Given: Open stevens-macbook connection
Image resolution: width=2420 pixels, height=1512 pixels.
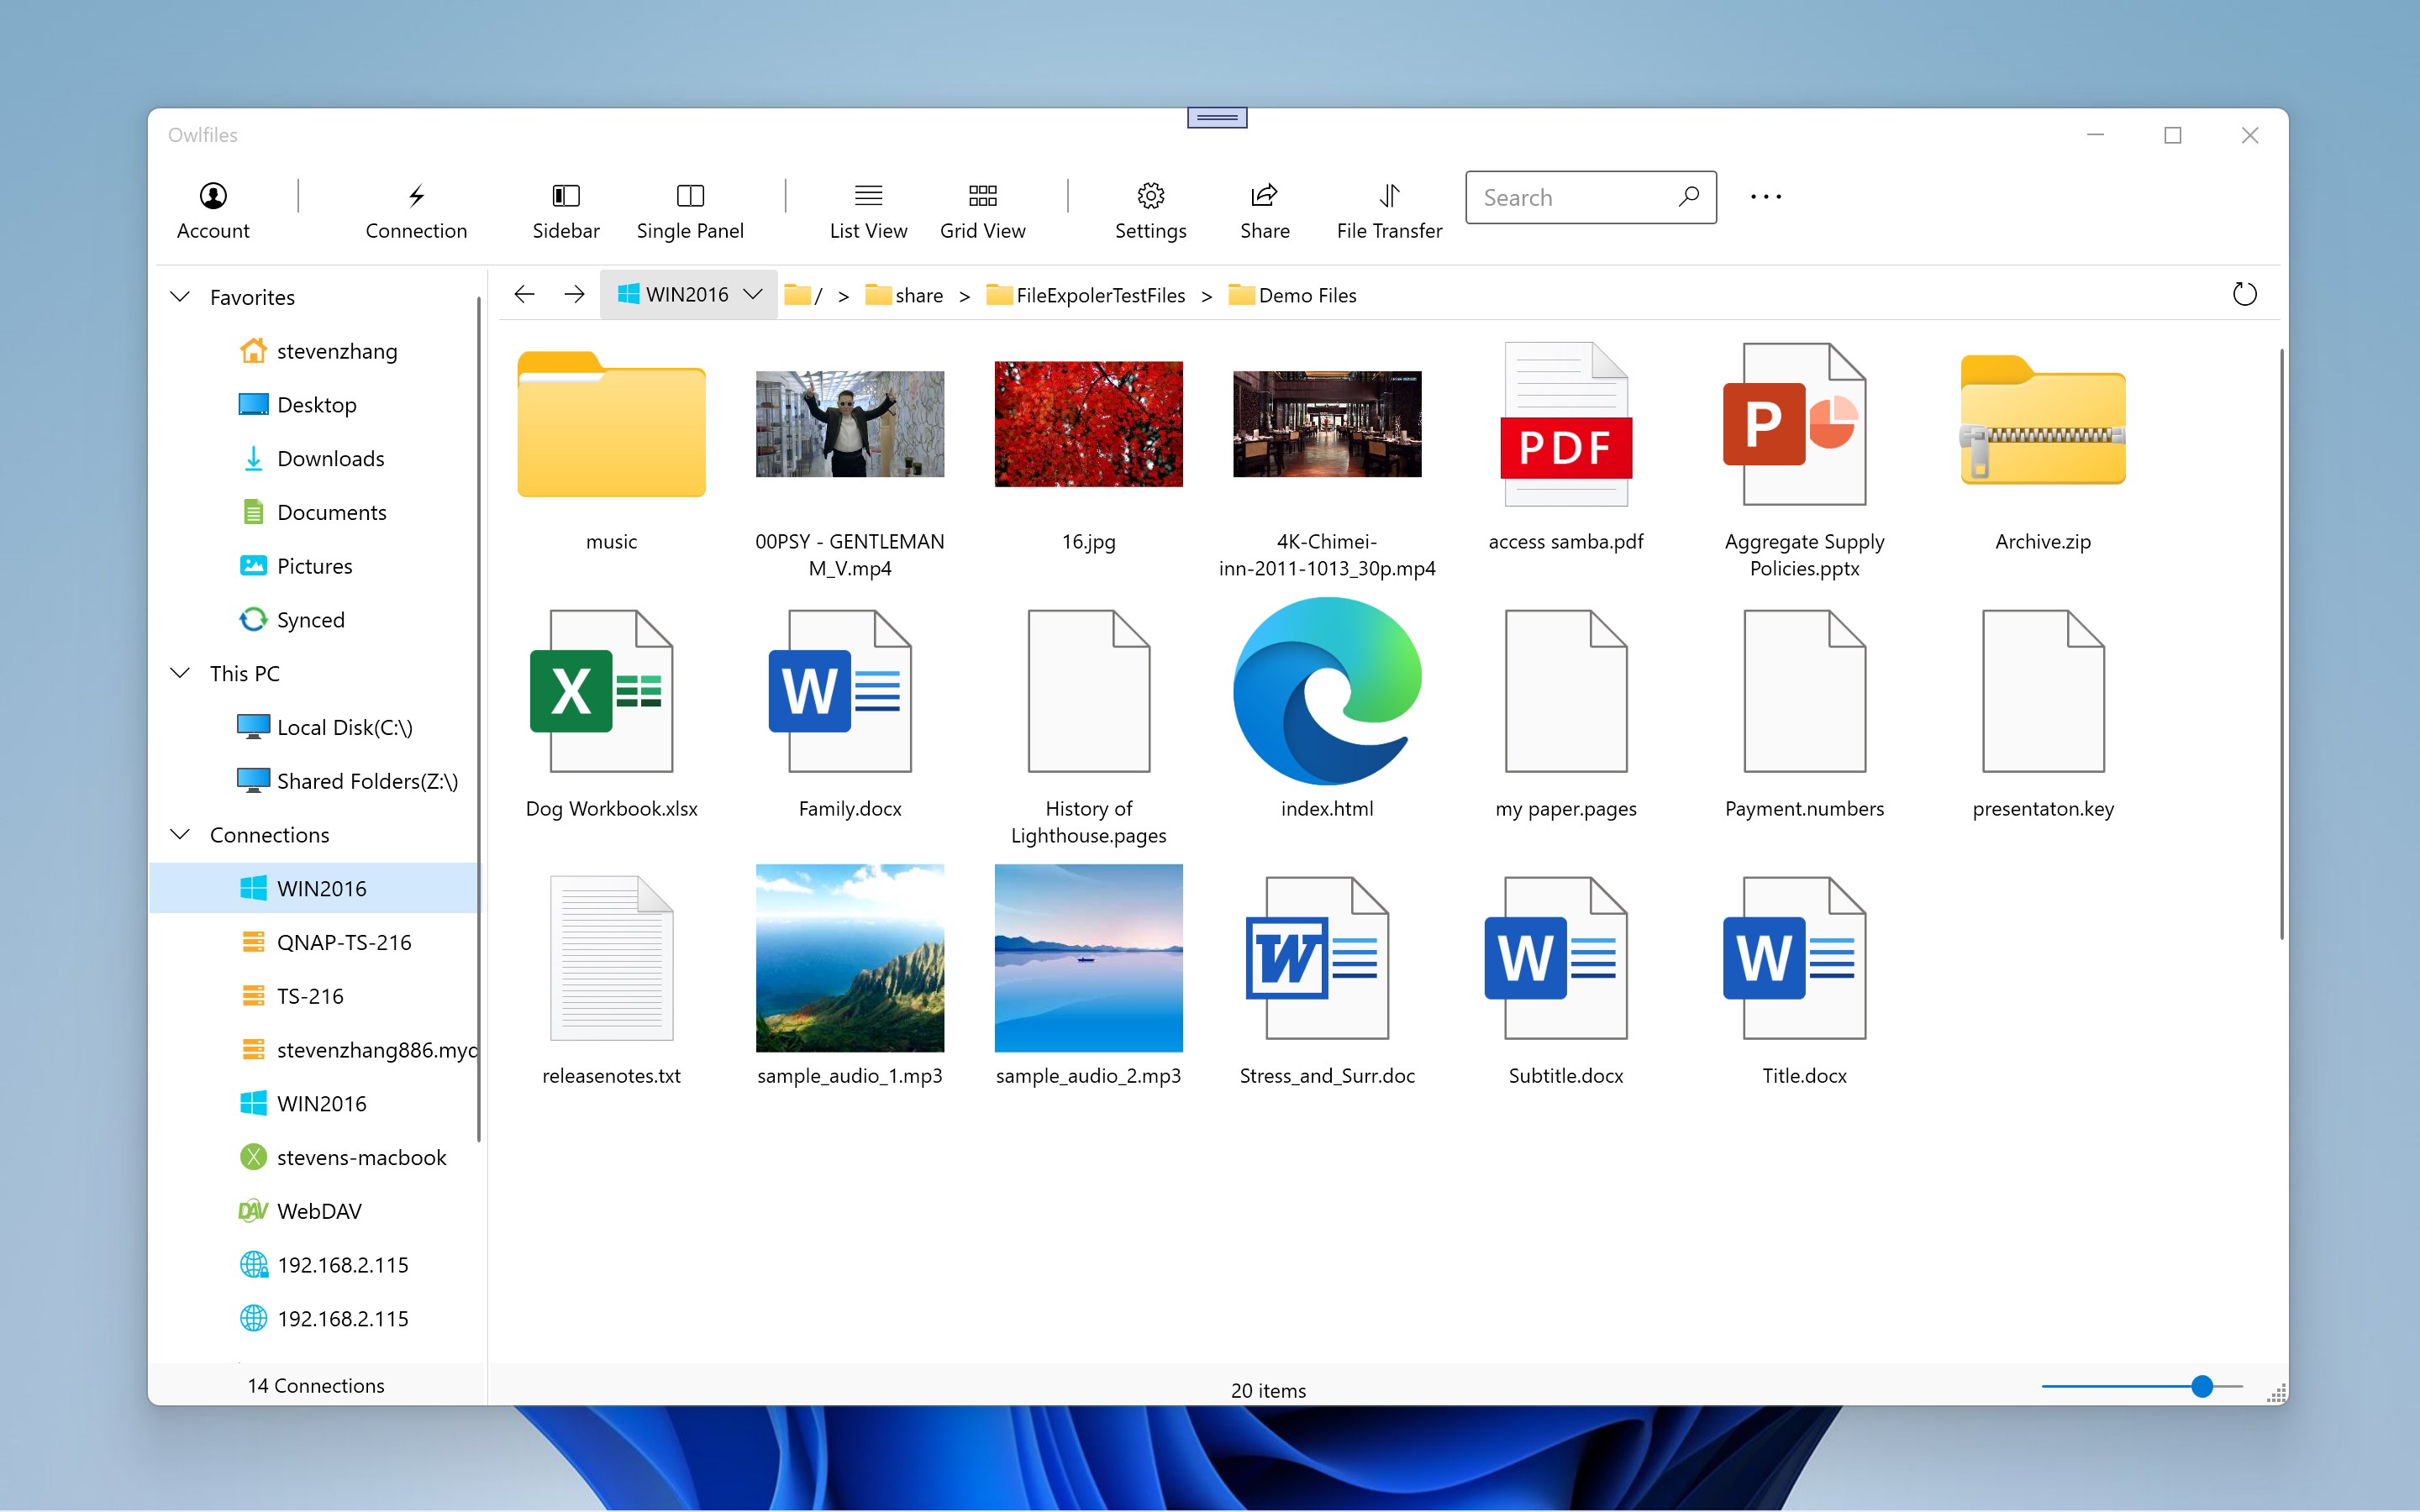Looking at the screenshot, I should pyautogui.click(x=361, y=1157).
